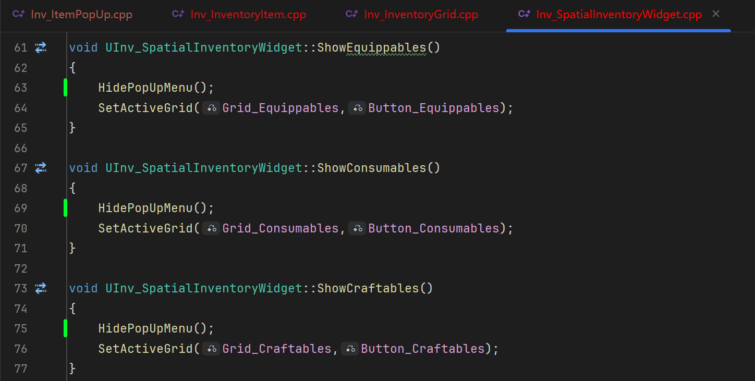Screen dimensions: 755x381
Task: Click the green change marker on line 63
Action: pyautogui.click(x=65, y=88)
